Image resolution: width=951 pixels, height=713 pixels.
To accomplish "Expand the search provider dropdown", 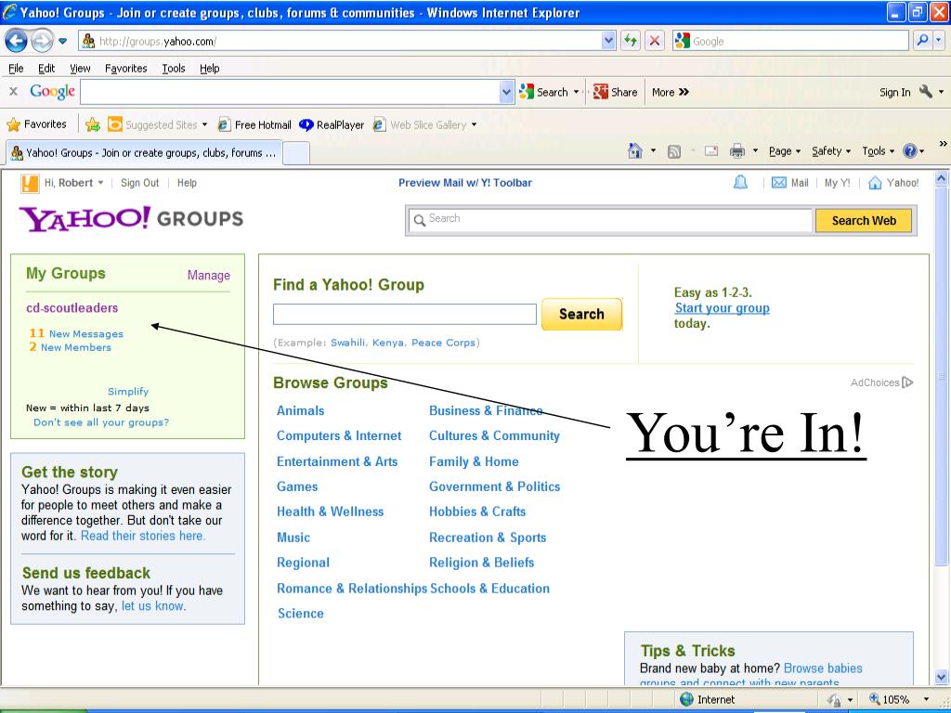I will [939, 41].
